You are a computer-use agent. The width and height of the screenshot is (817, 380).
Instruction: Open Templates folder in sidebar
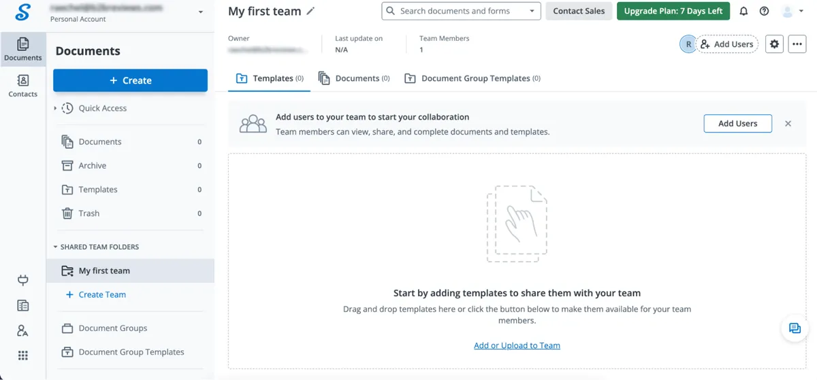coord(129,189)
